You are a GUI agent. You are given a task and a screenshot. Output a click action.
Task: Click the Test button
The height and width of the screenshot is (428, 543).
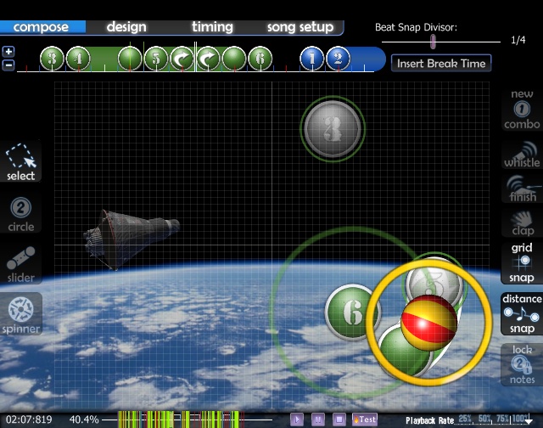click(x=365, y=420)
